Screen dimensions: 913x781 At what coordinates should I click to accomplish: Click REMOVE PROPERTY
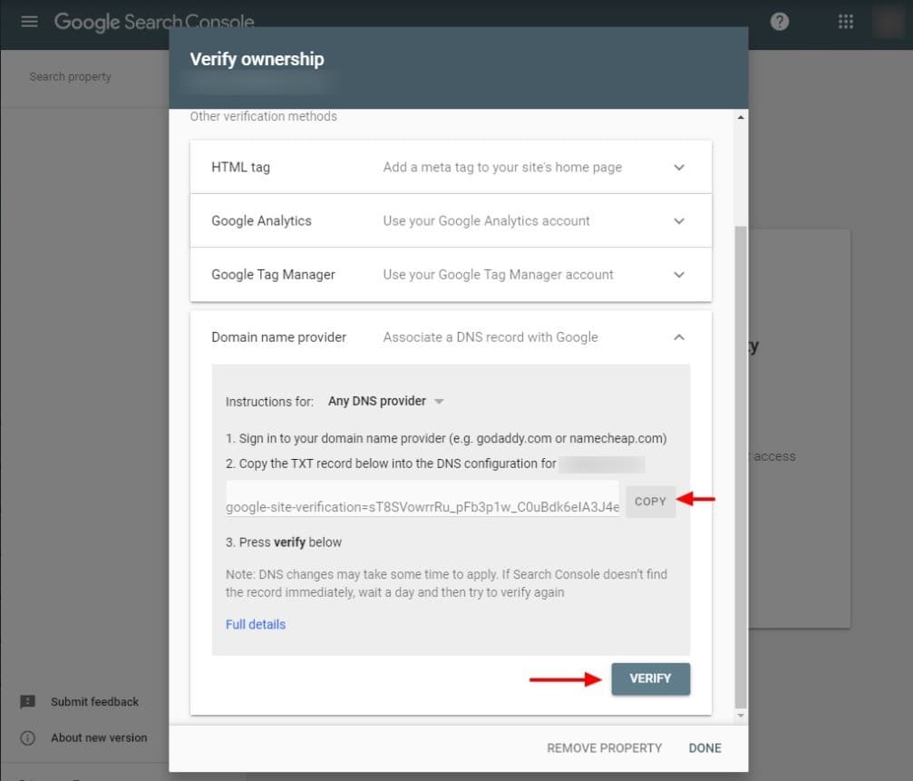coord(604,748)
